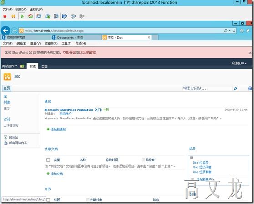
Task: Click the Doc site title link
Action: 17,76
